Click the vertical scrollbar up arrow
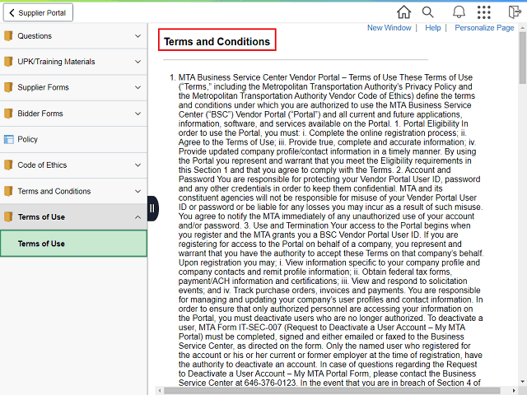This screenshot has width=527, height=395. coord(523,28)
